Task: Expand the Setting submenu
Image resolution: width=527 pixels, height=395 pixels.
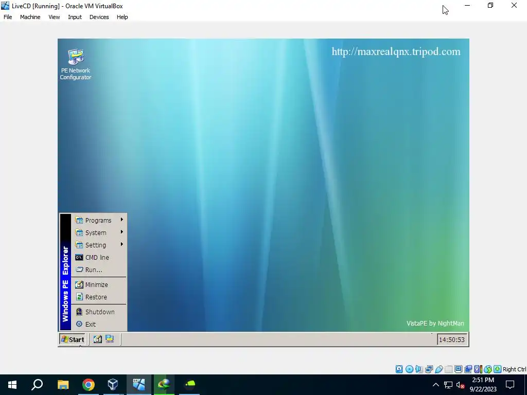Action: point(99,245)
